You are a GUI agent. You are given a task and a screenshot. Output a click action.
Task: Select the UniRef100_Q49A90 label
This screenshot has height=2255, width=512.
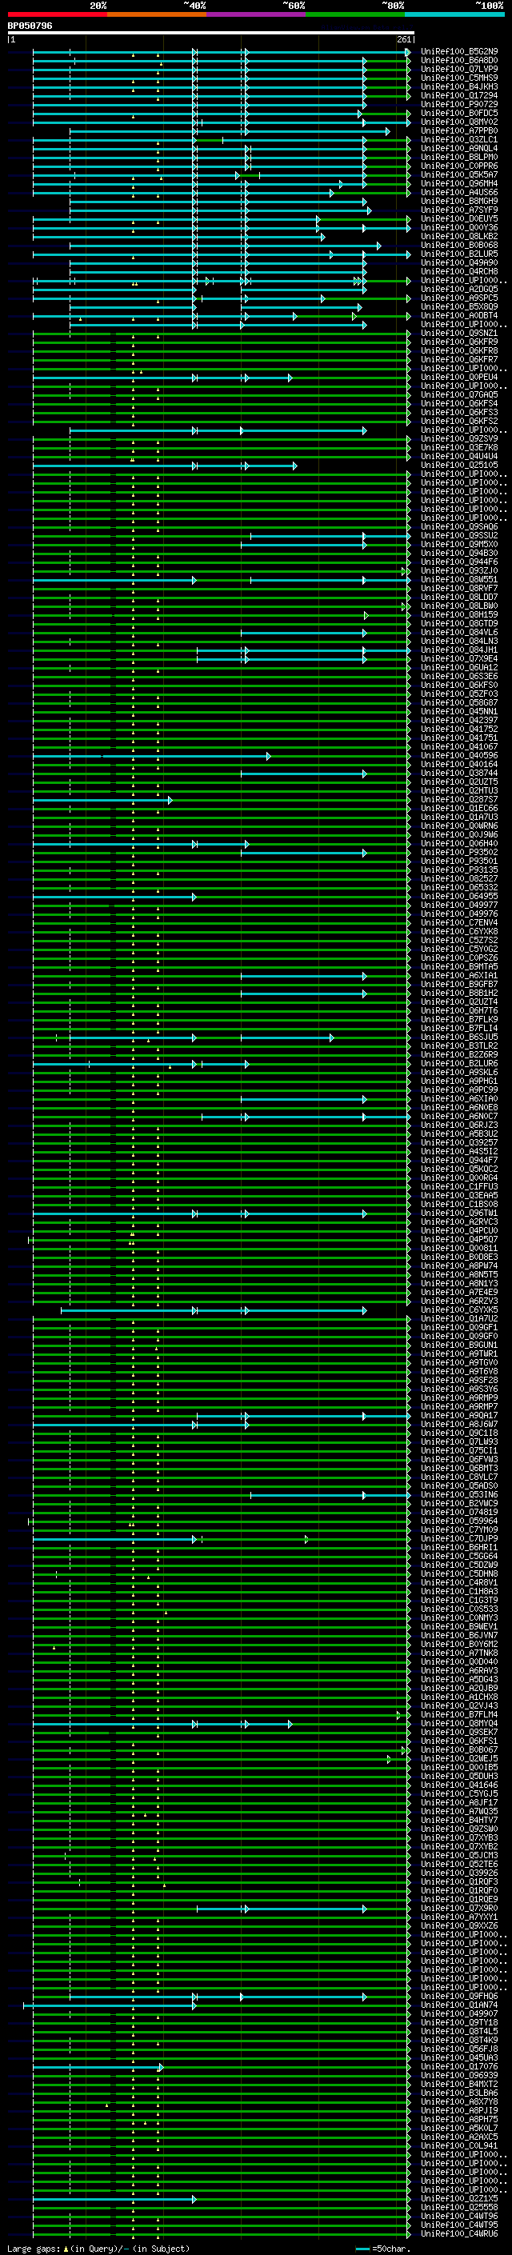point(459,262)
